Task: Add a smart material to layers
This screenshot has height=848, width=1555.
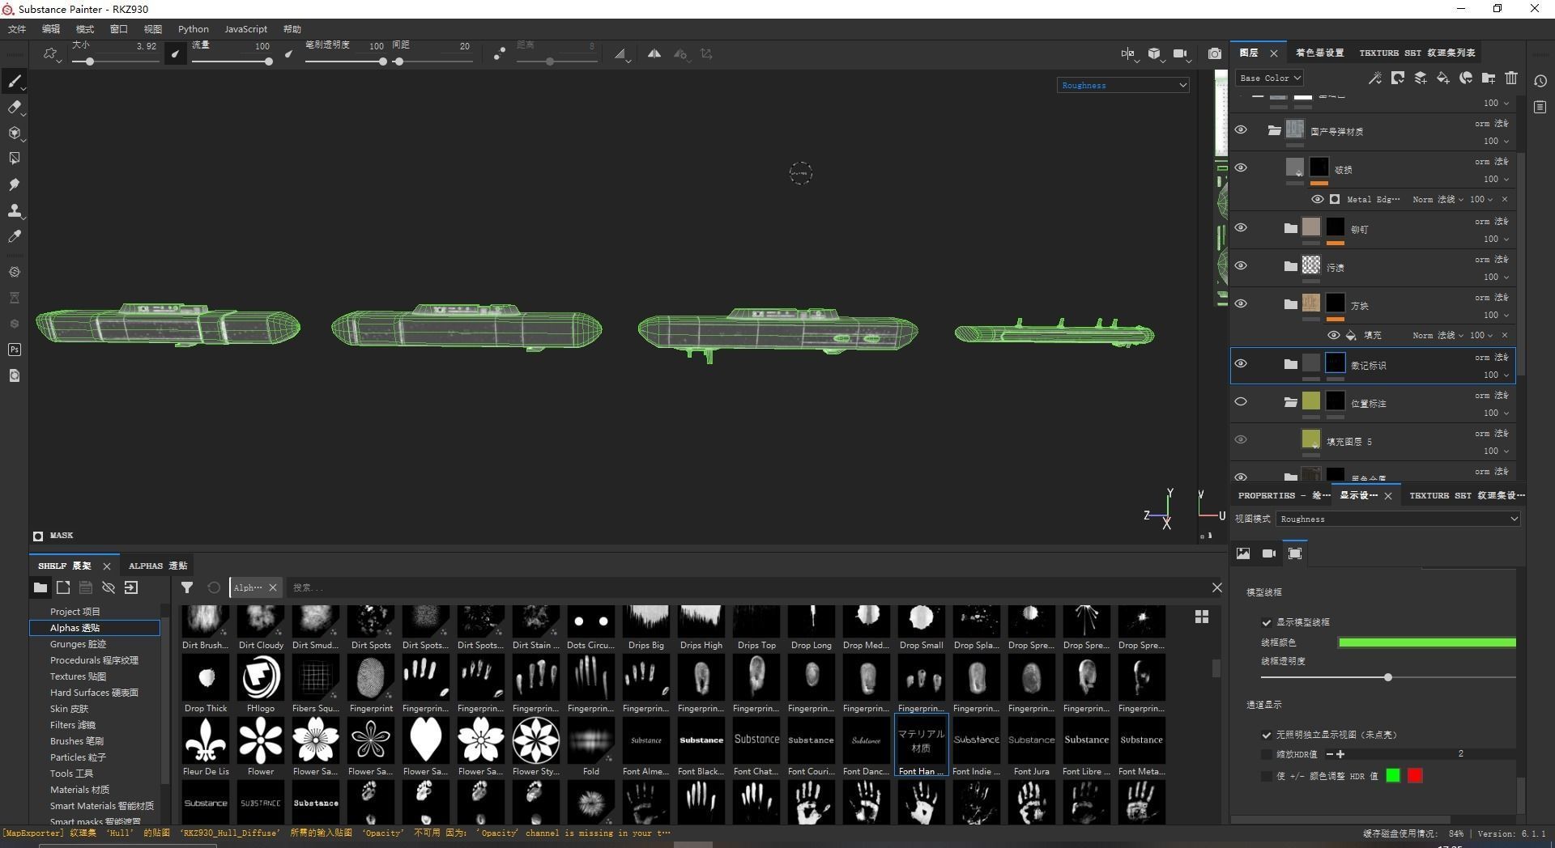Action: (x=1465, y=78)
